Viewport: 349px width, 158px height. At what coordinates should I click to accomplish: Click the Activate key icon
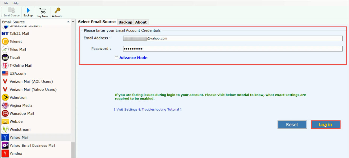coord(57,11)
